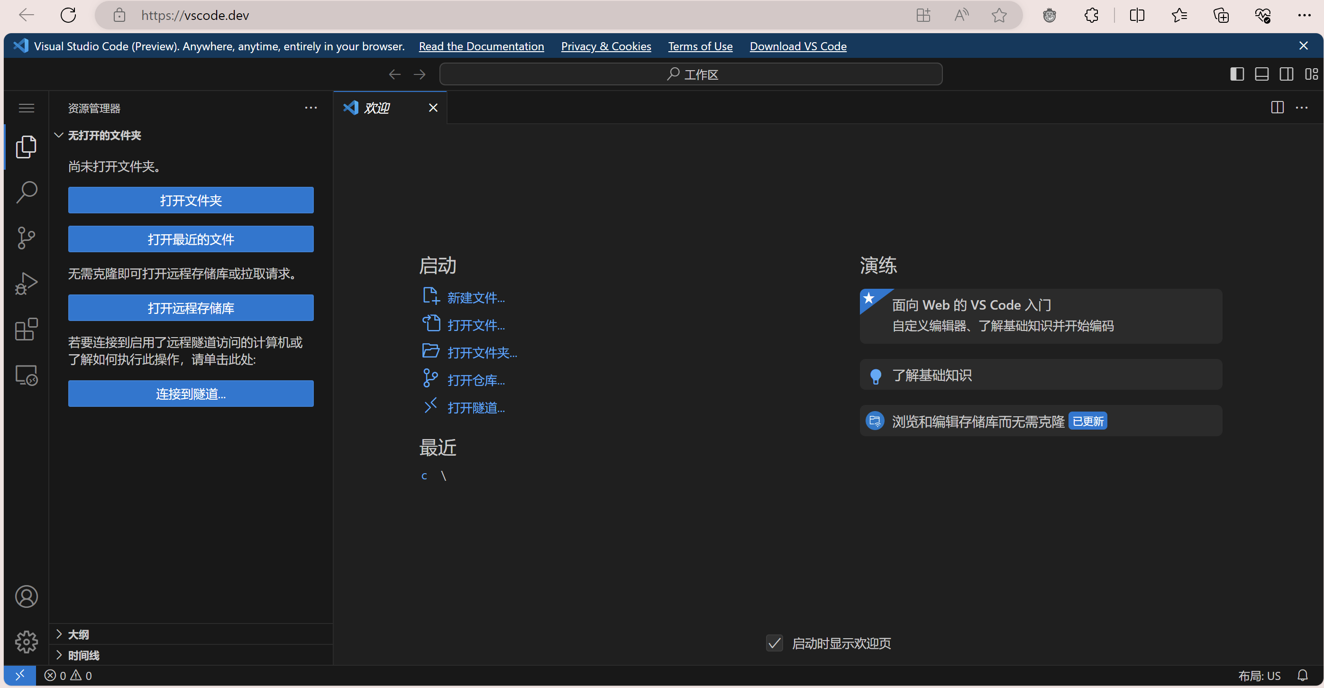Image resolution: width=1324 pixels, height=688 pixels.
Task: Open the Manage gear settings icon
Action: pos(26,642)
